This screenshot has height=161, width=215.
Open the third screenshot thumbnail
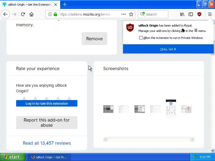(x=139, y=109)
